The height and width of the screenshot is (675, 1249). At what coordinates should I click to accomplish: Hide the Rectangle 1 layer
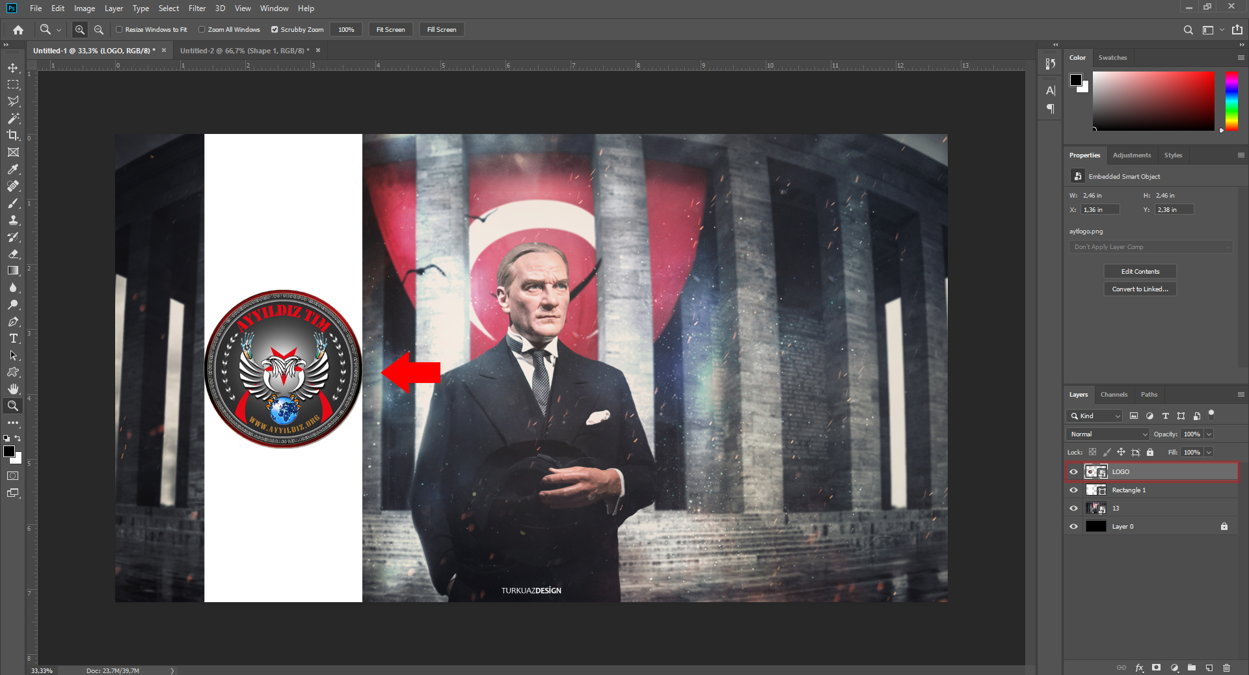pos(1073,490)
